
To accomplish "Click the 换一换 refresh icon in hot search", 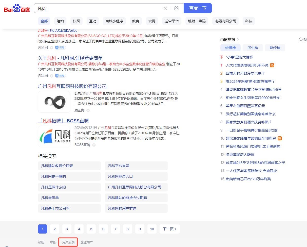I will tap(301, 39).
